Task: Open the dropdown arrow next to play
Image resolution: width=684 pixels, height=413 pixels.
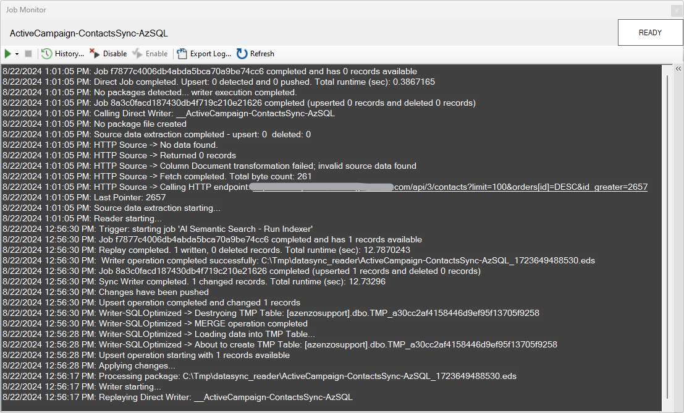Action: coord(17,54)
